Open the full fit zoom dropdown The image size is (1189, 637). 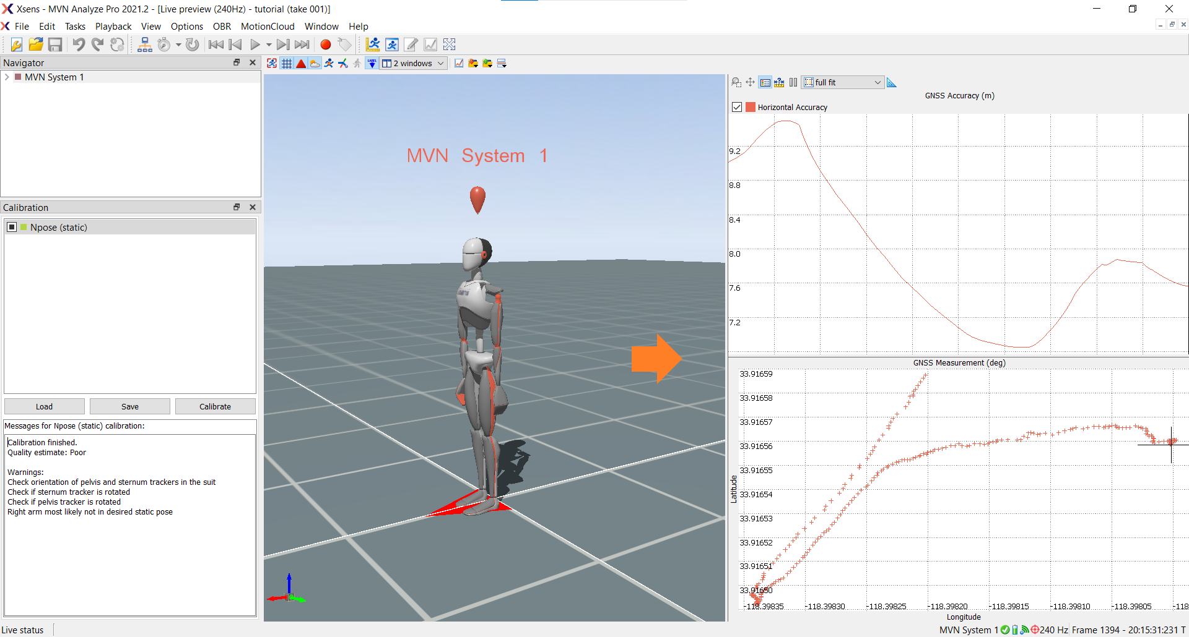pyautogui.click(x=842, y=82)
